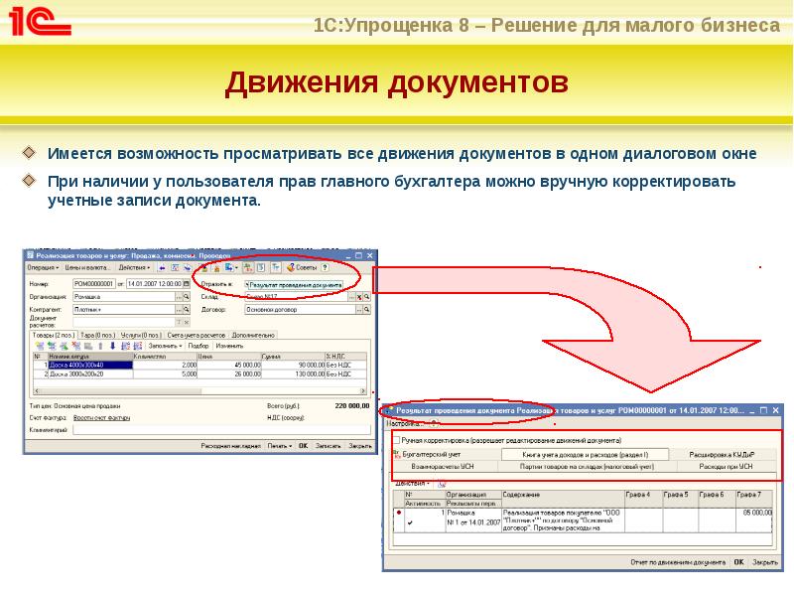Click the Комментарий input field

click(x=221, y=430)
